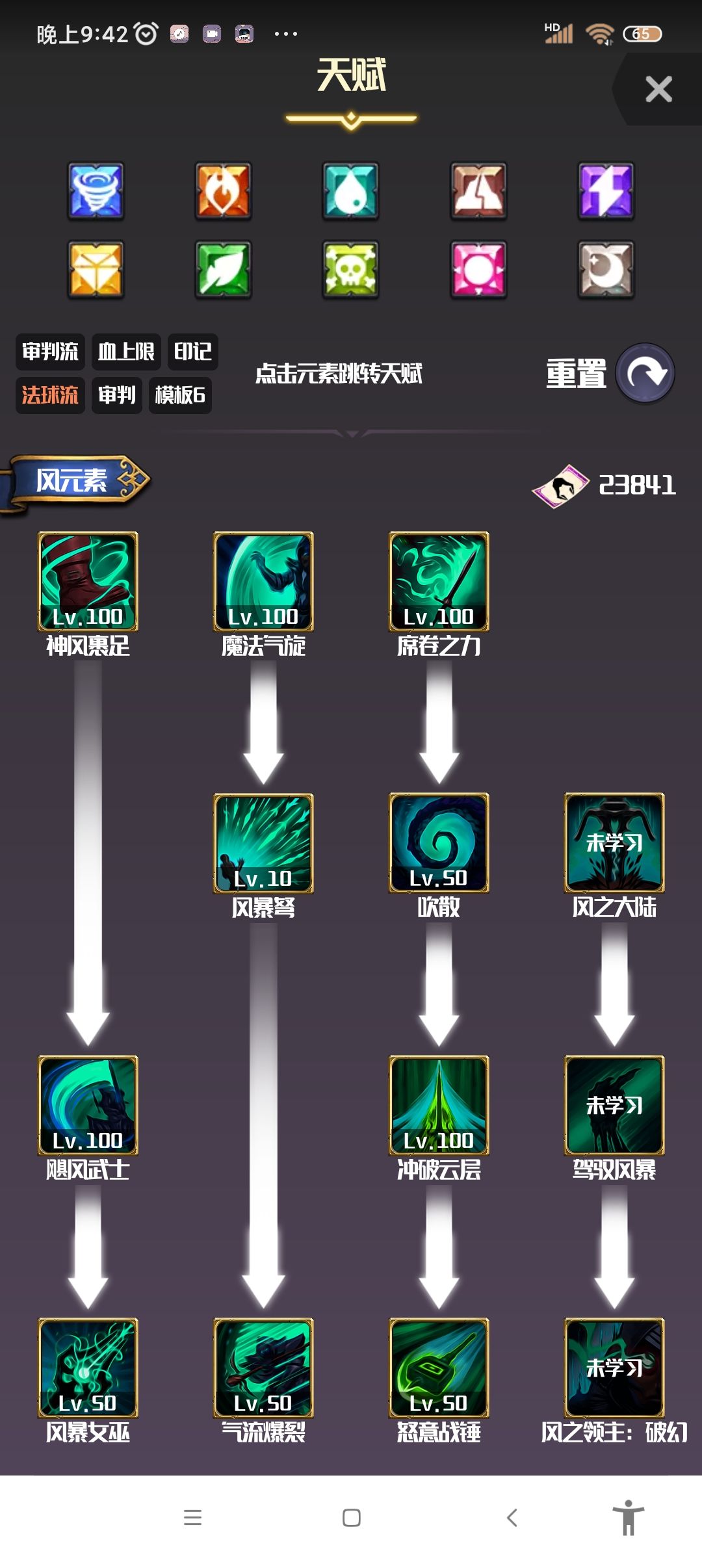Select the pink sun element icon
Viewport: 702px width, 1560px height.
click(x=478, y=269)
